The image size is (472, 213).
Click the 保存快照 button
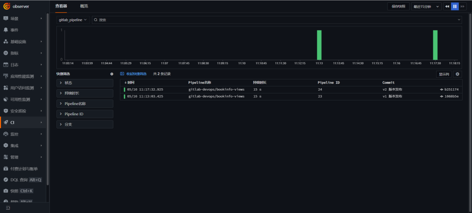(398, 7)
